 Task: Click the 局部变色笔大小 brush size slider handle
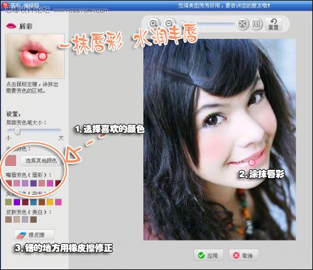tap(18, 131)
